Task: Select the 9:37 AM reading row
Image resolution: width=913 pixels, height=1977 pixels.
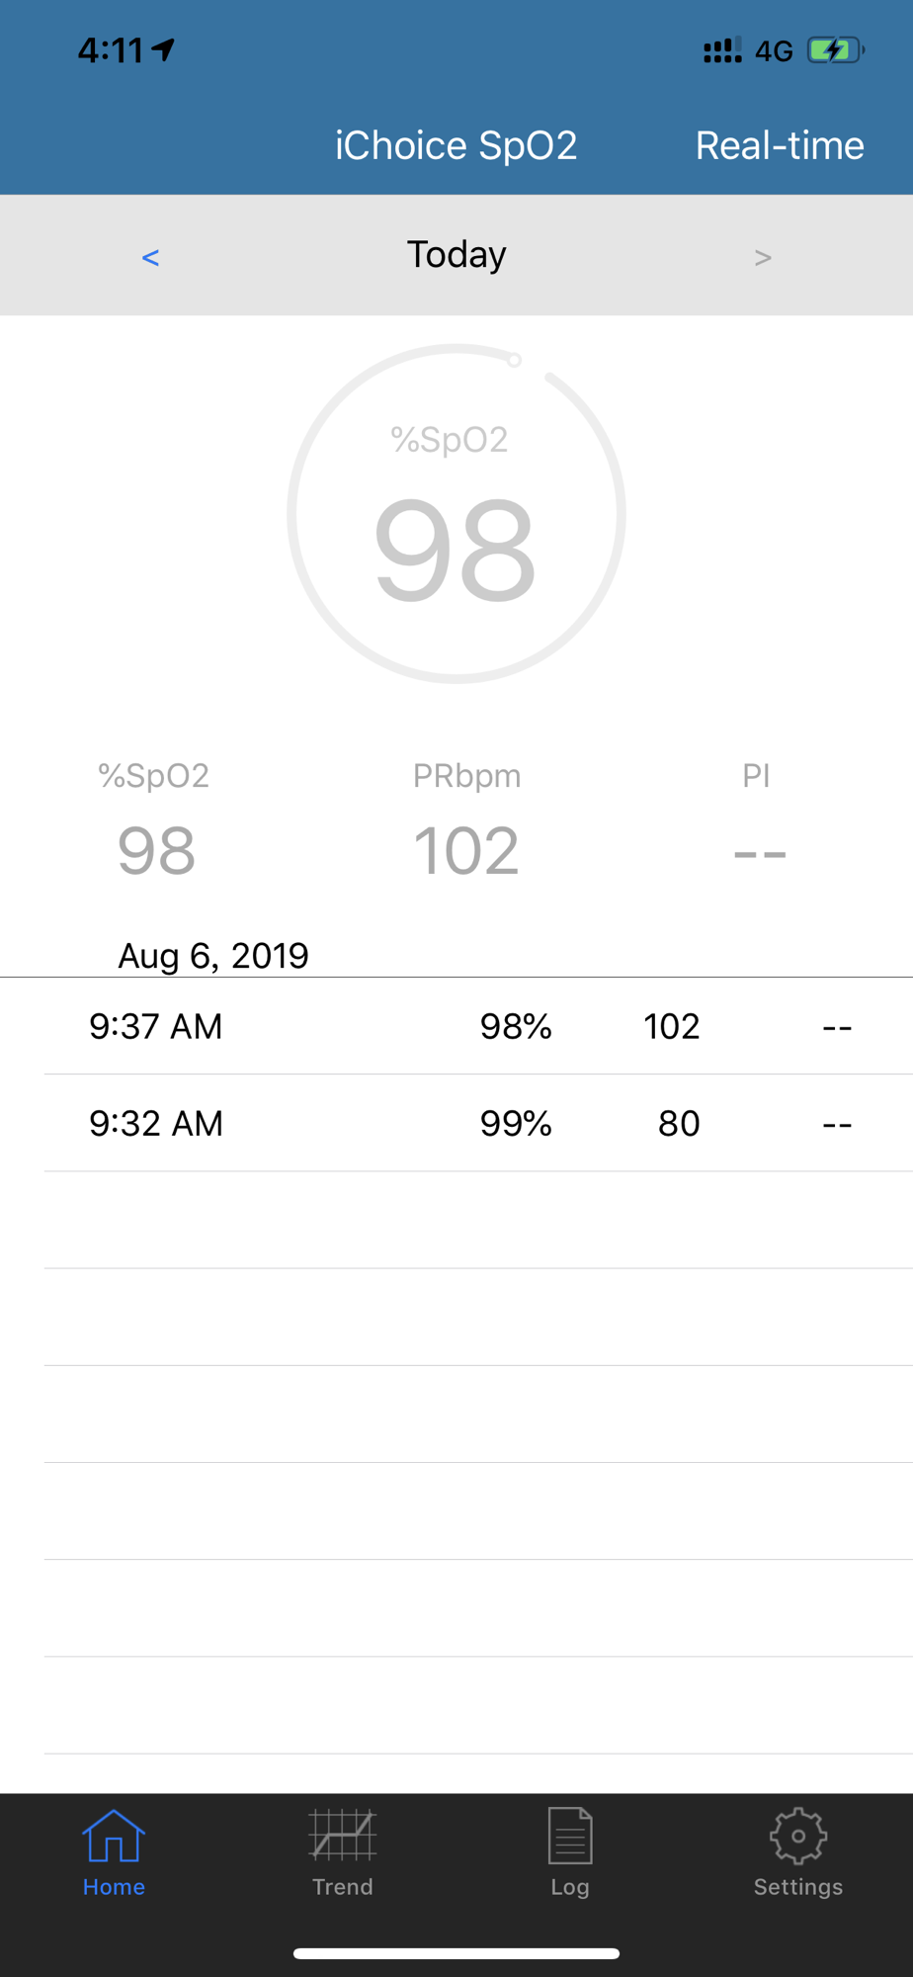Action: (478, 1026)
